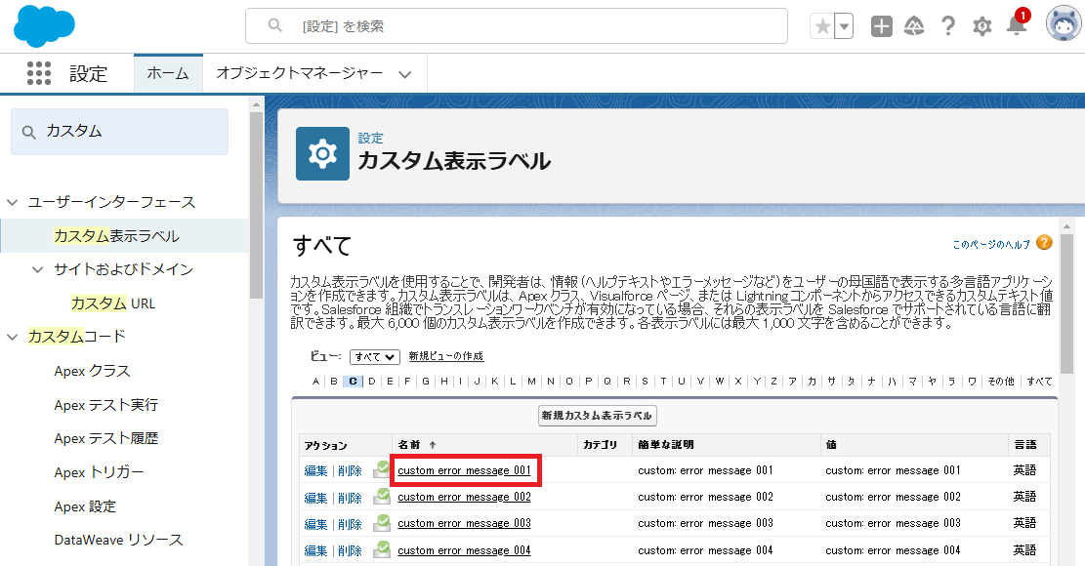Open DataWeave リソース in the sidebar
This screenshot has width=1085, height=566.
click(x=118, y=540)
